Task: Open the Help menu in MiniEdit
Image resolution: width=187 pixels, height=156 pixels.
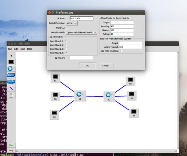Action: click(x=30, y=49)
